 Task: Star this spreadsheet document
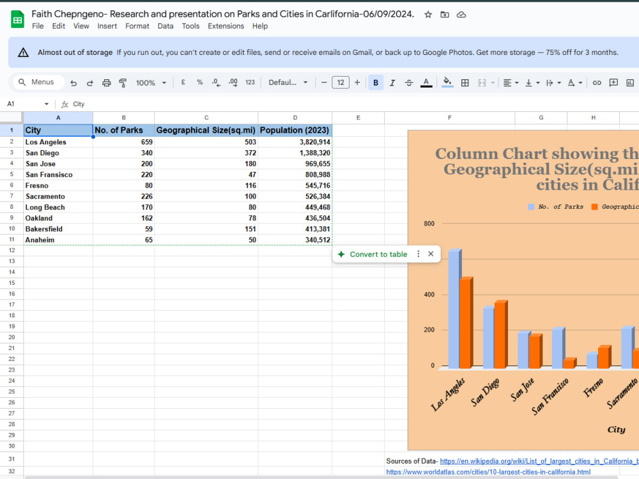coord(428,15)
